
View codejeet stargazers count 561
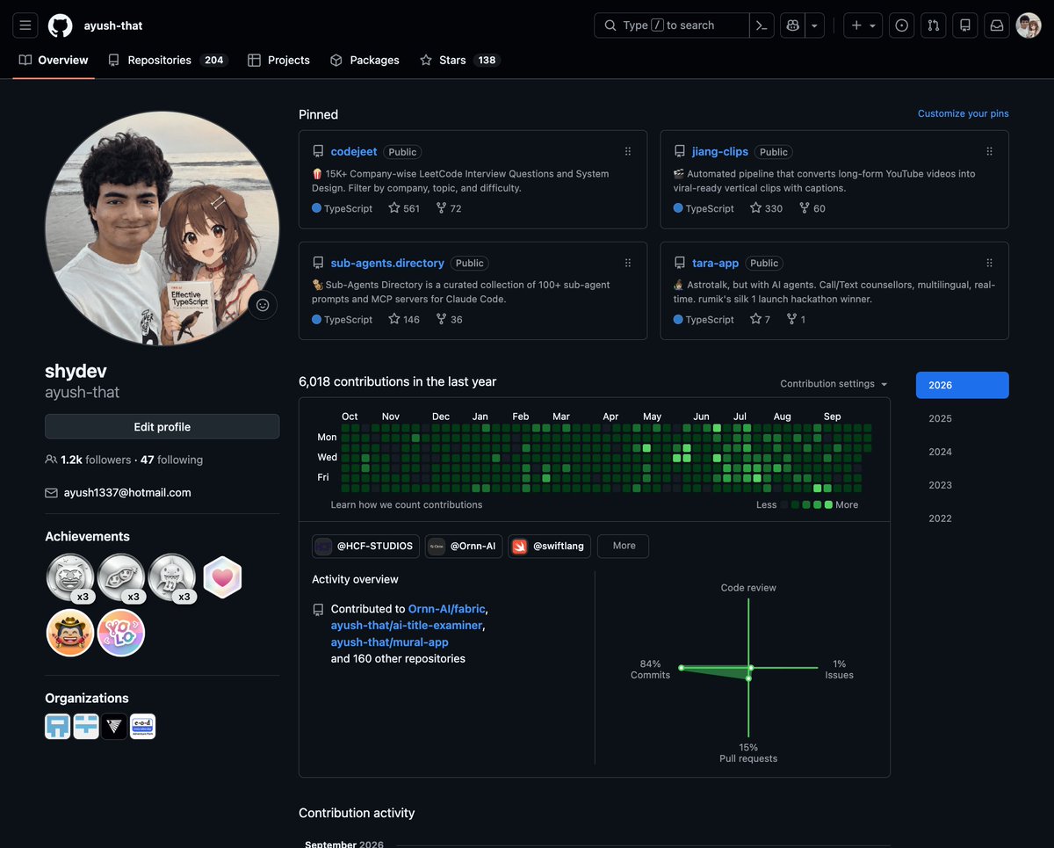(404, 208)
